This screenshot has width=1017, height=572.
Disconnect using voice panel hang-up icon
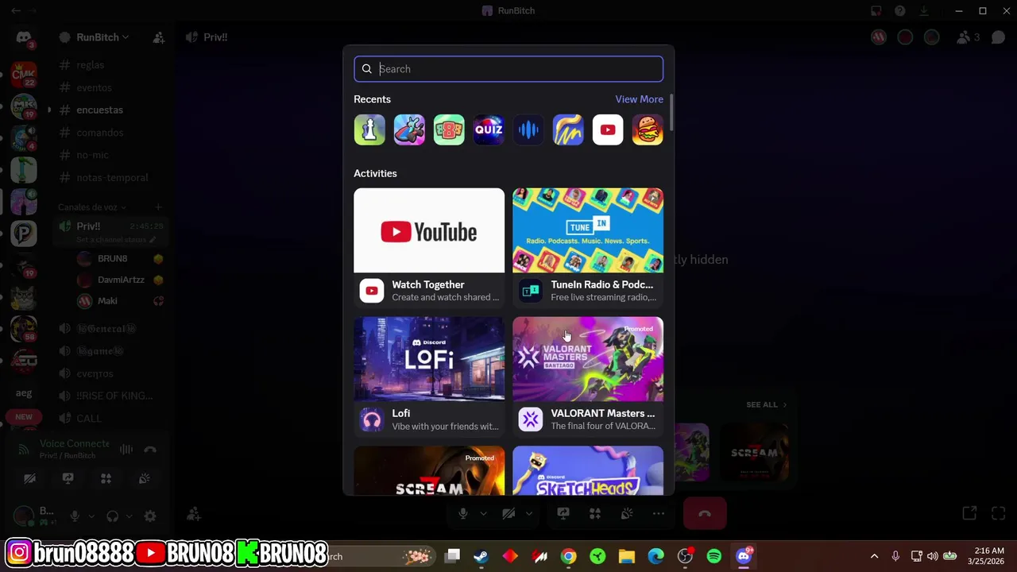coord(150,450)
